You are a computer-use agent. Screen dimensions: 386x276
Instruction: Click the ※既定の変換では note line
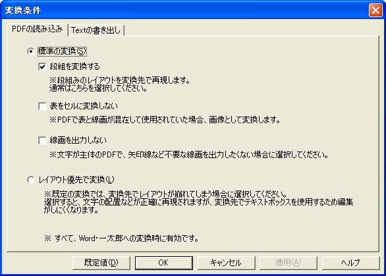click(165, 194)
